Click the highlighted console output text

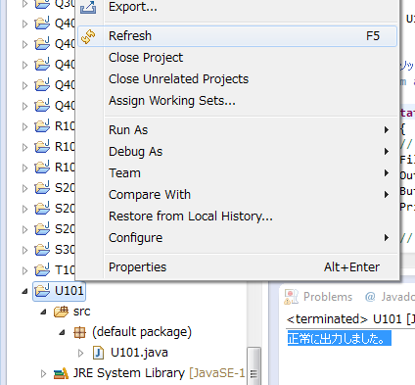340,339
